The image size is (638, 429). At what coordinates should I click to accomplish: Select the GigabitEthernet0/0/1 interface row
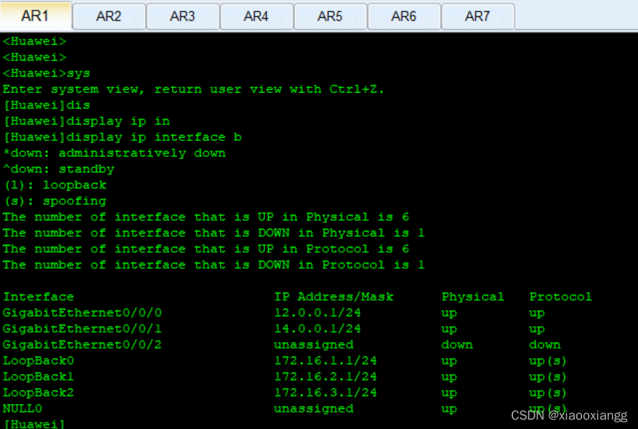click(x=82, y=329)
